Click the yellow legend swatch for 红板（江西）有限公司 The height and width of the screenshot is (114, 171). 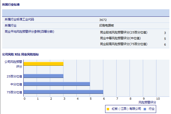[108, 109]
